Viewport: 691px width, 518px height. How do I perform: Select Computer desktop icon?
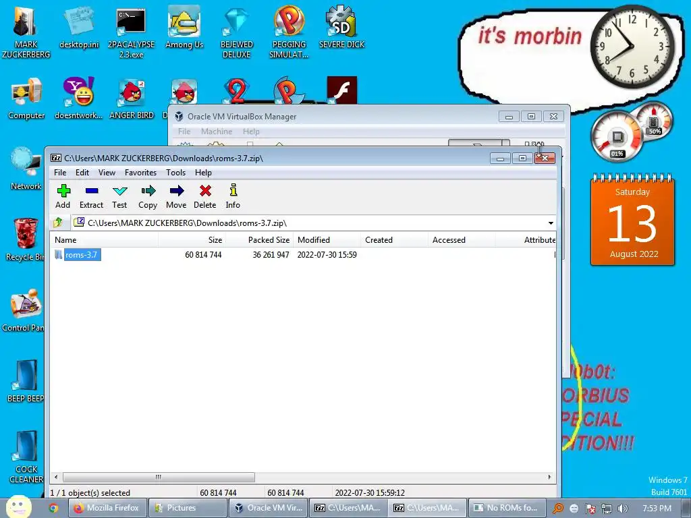26,98
